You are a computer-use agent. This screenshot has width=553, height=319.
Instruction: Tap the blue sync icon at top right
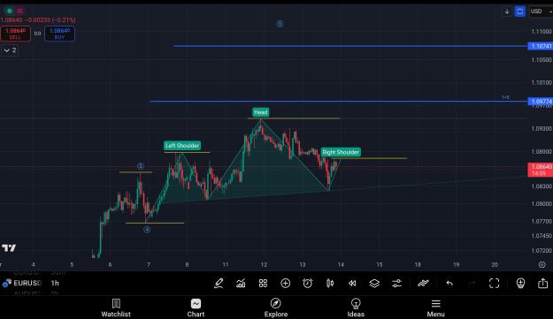pos(520,11)
